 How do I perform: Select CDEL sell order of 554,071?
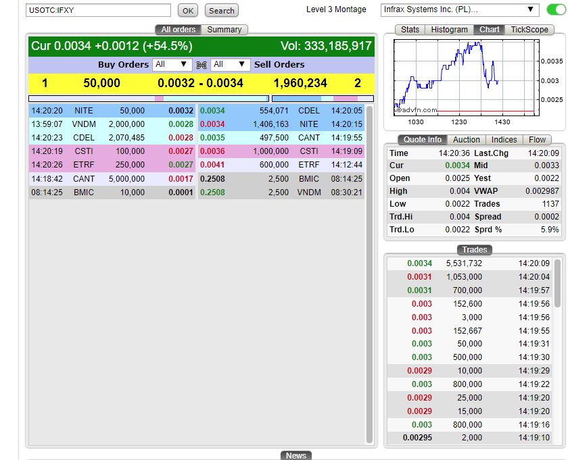[281, 111]
